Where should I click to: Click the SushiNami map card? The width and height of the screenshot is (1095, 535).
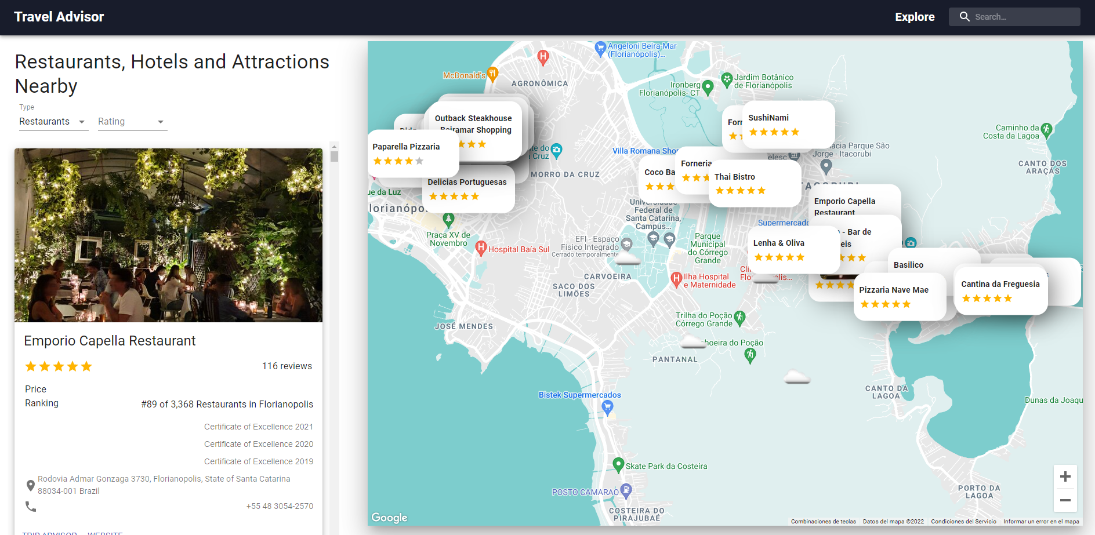click(789, 125)
